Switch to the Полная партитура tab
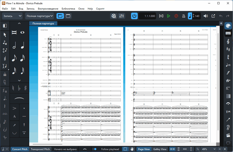Screen dimensions: 233x152 (x=43, y=24)
